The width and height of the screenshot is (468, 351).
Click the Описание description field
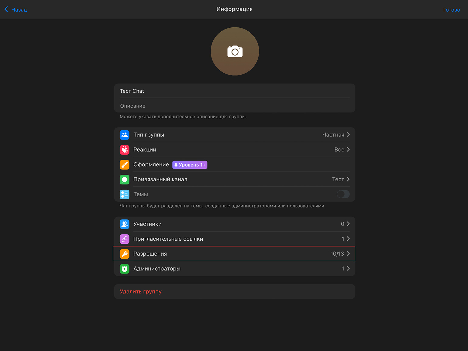pos(235,106)
